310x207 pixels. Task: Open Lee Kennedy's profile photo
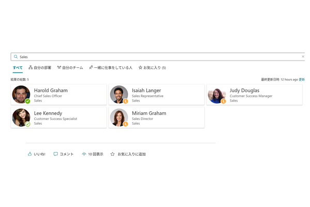[x=21, y=117]
